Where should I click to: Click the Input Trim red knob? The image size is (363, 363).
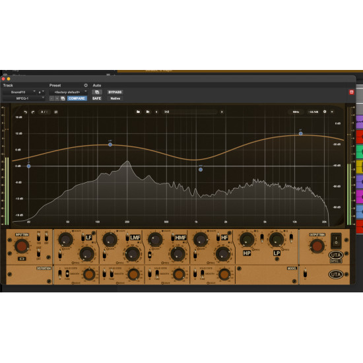(x=22, y=246)
